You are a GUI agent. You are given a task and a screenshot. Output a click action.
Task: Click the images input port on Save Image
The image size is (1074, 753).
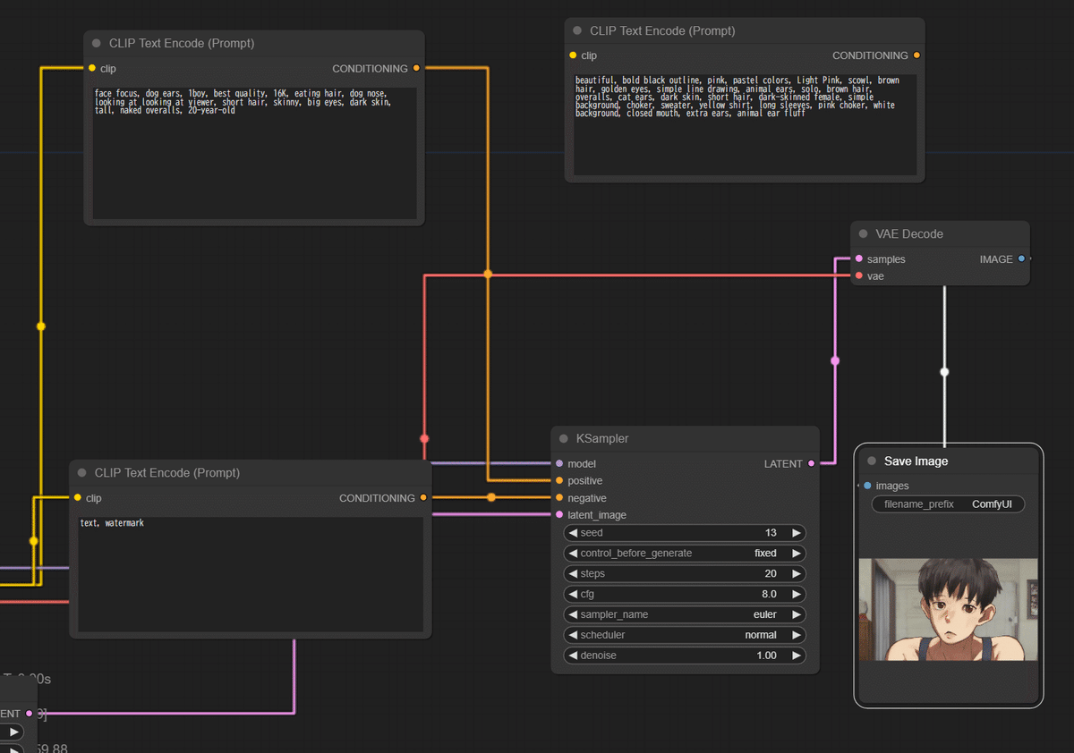pyautogui.click(x=867, y=486)
